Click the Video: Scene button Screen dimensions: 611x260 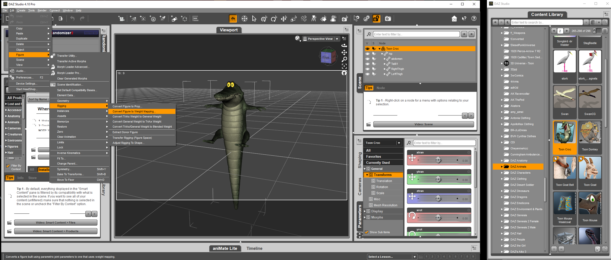coord(423,124)
